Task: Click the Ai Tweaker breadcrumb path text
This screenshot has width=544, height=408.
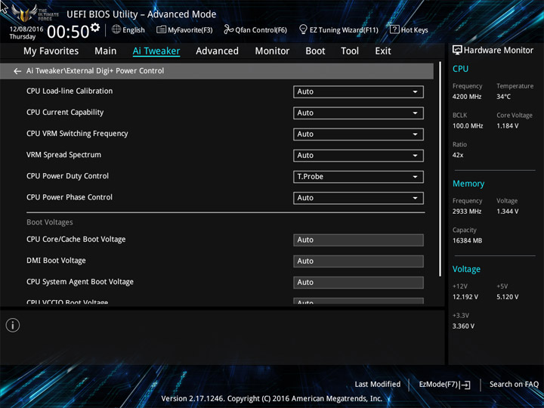Action: click(x=95, y=71)
